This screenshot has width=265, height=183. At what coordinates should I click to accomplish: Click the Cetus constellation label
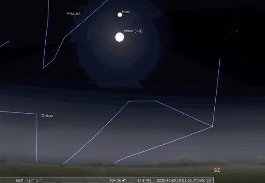tap(47, 116)
